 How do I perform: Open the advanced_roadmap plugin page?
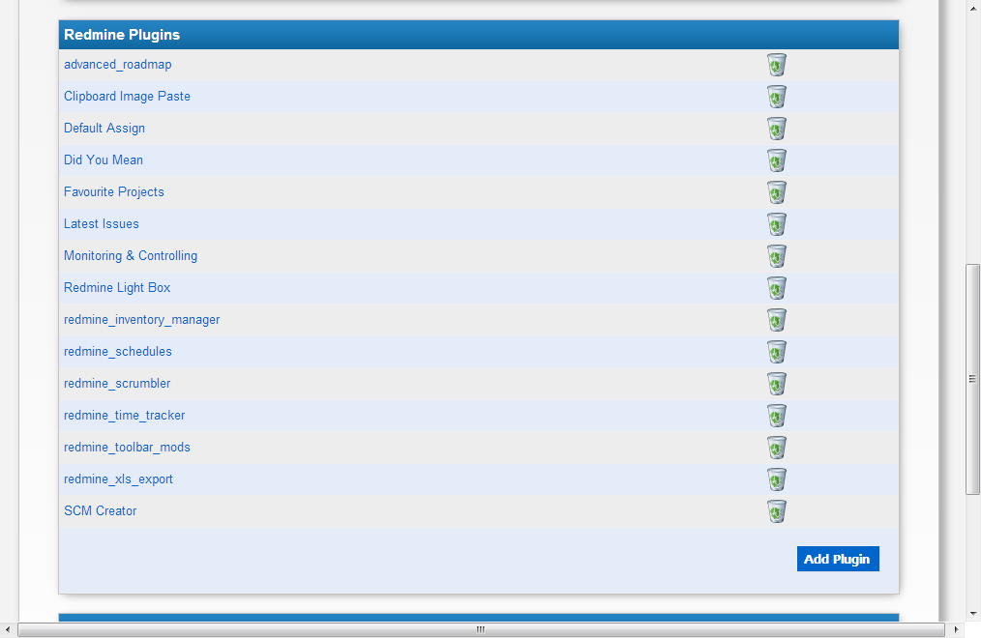[117, 64]
